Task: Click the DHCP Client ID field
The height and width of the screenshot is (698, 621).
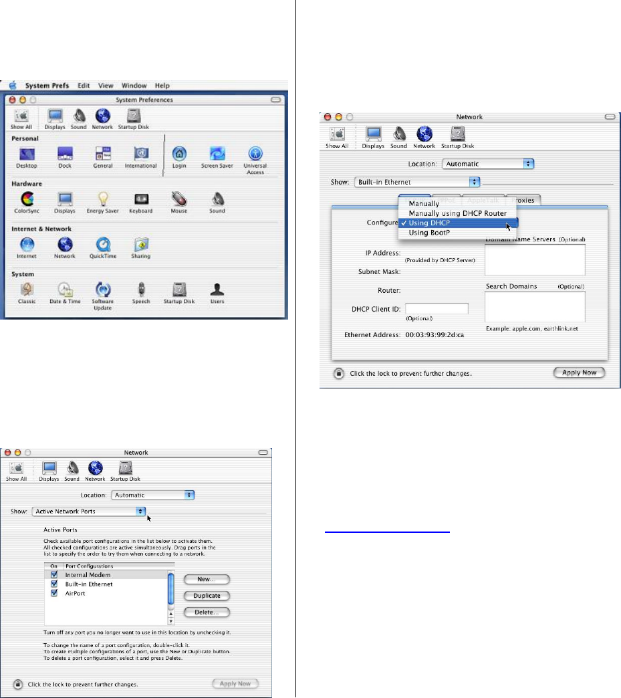Action: 437,308
